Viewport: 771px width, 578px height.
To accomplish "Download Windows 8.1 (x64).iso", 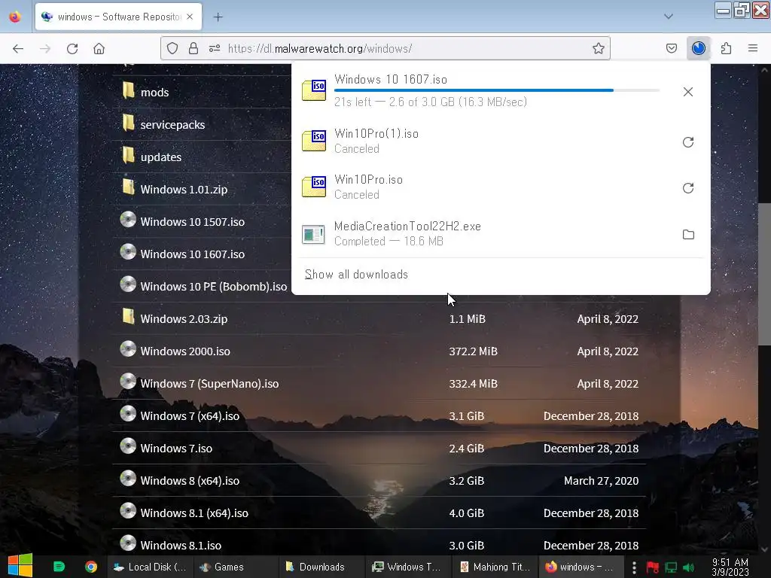I will [x=194, y=513].
